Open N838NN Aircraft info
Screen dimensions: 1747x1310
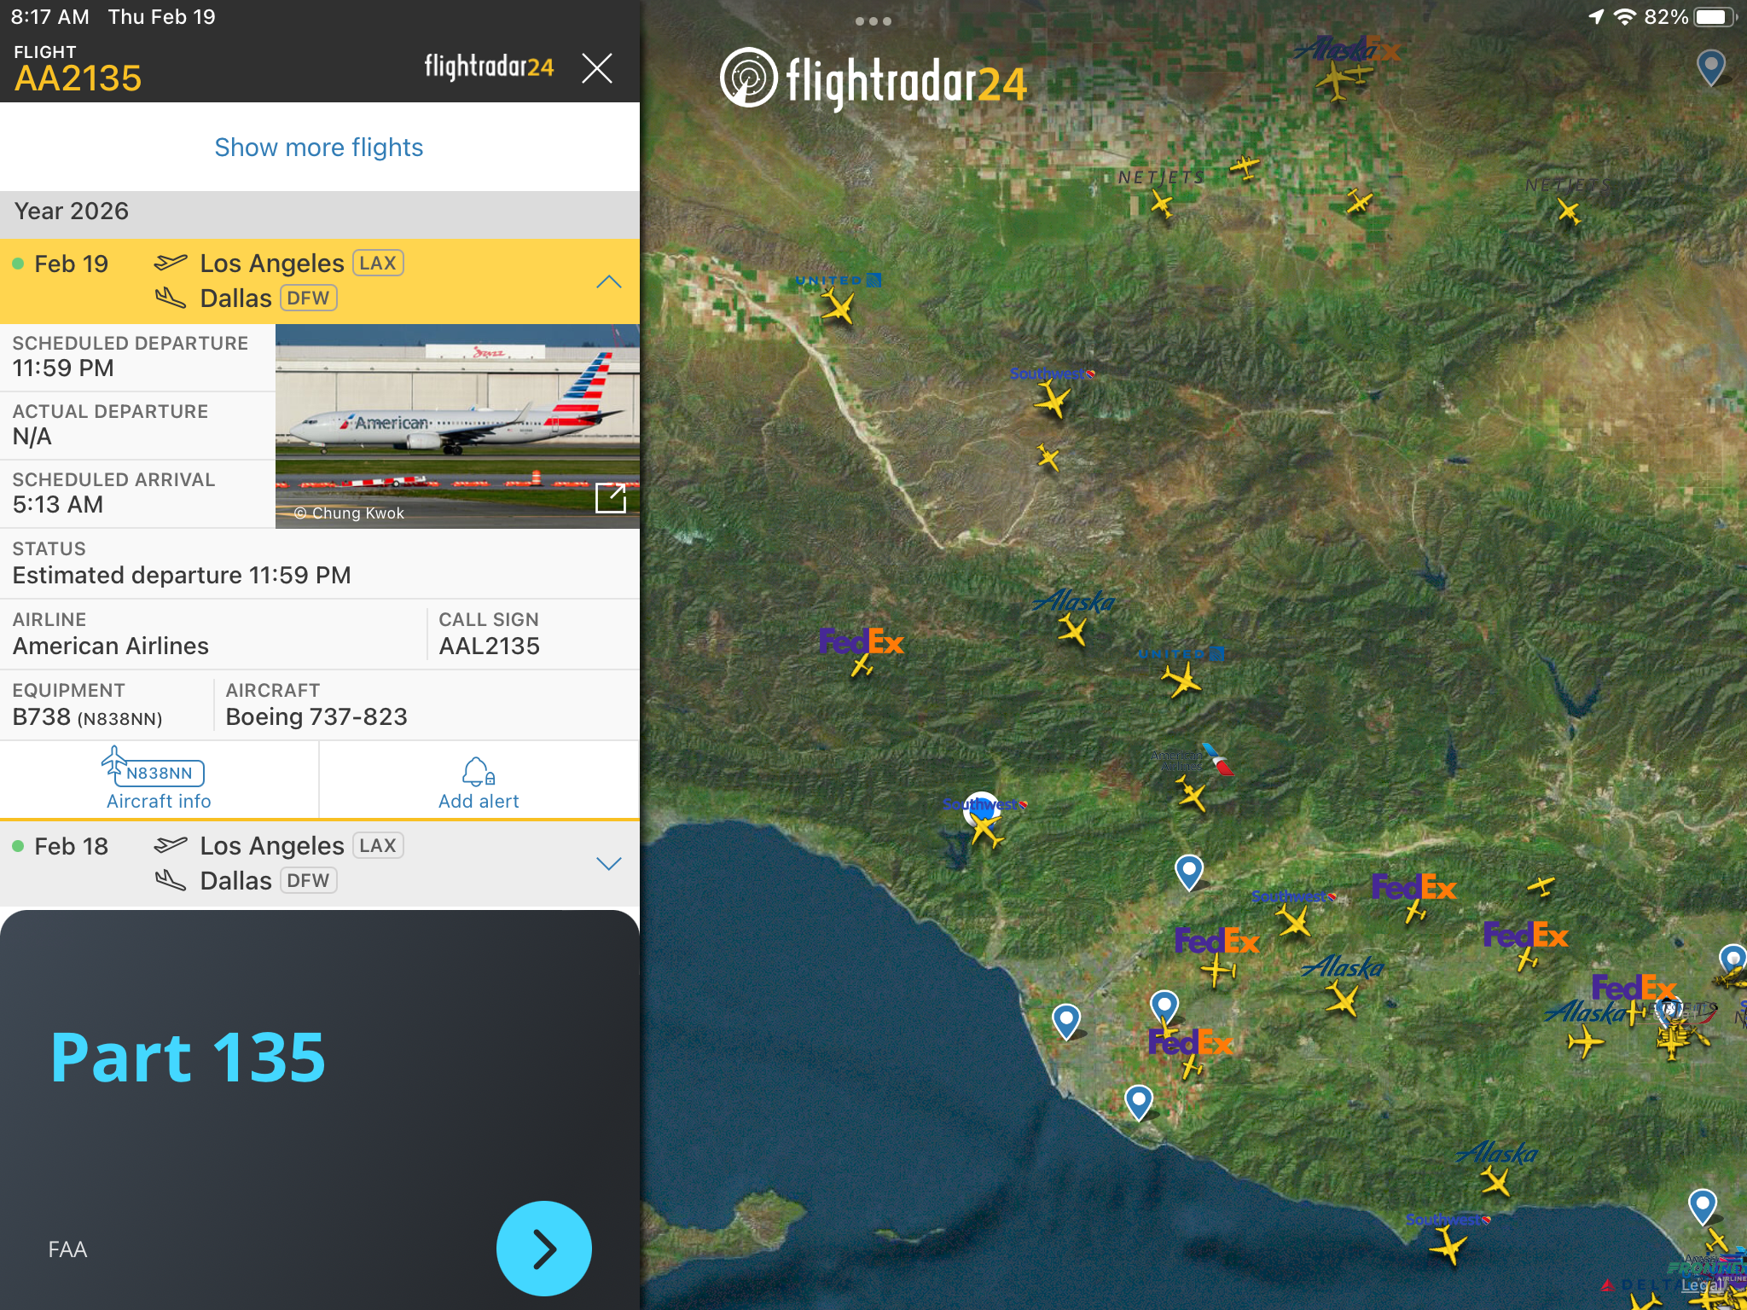click(x=159, y=780)
